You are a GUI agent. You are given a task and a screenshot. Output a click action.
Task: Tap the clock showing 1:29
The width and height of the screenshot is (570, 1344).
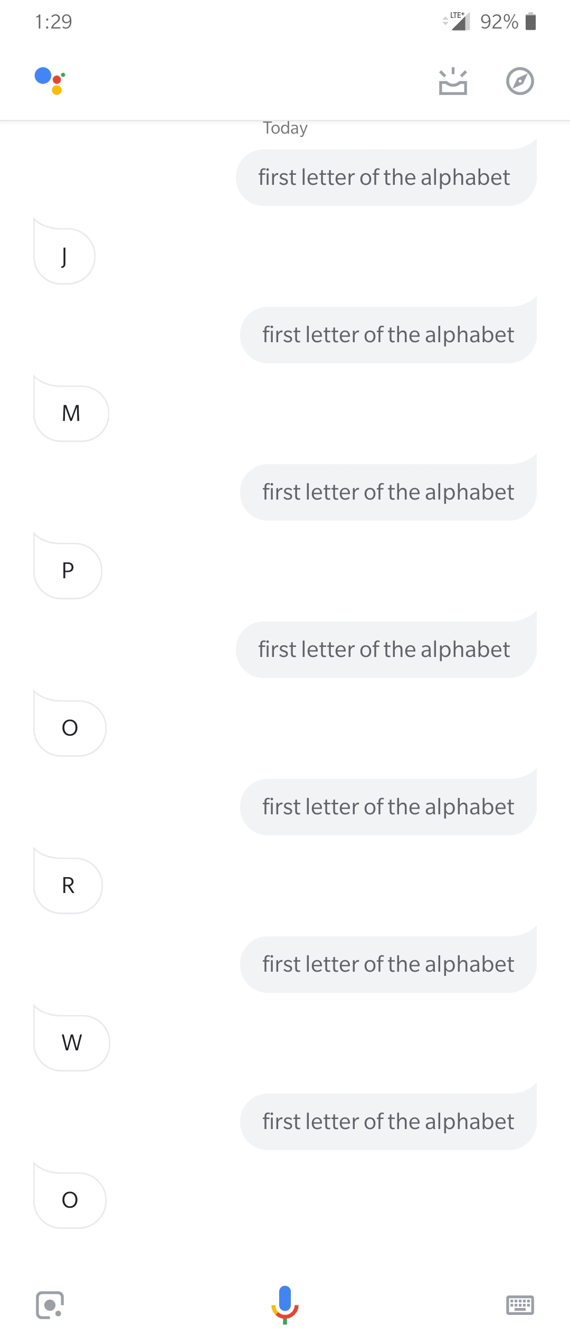53,22
